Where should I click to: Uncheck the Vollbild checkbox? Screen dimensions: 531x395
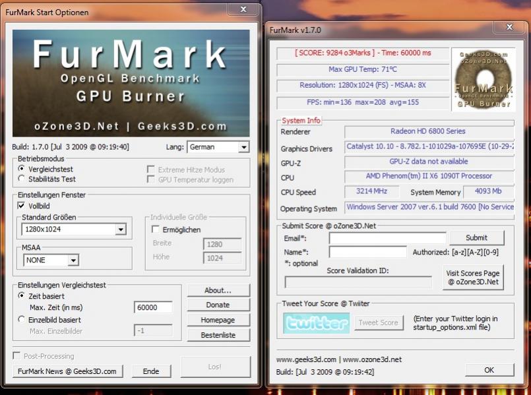pos(21,206)
